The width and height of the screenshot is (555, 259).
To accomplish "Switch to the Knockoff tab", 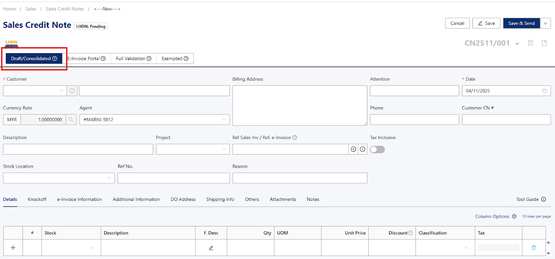I will pyautogui.click(x=37, y=199).
